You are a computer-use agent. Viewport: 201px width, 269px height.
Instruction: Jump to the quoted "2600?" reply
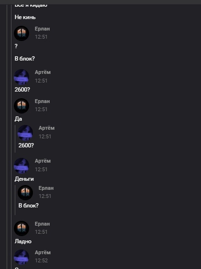(26, 145)
